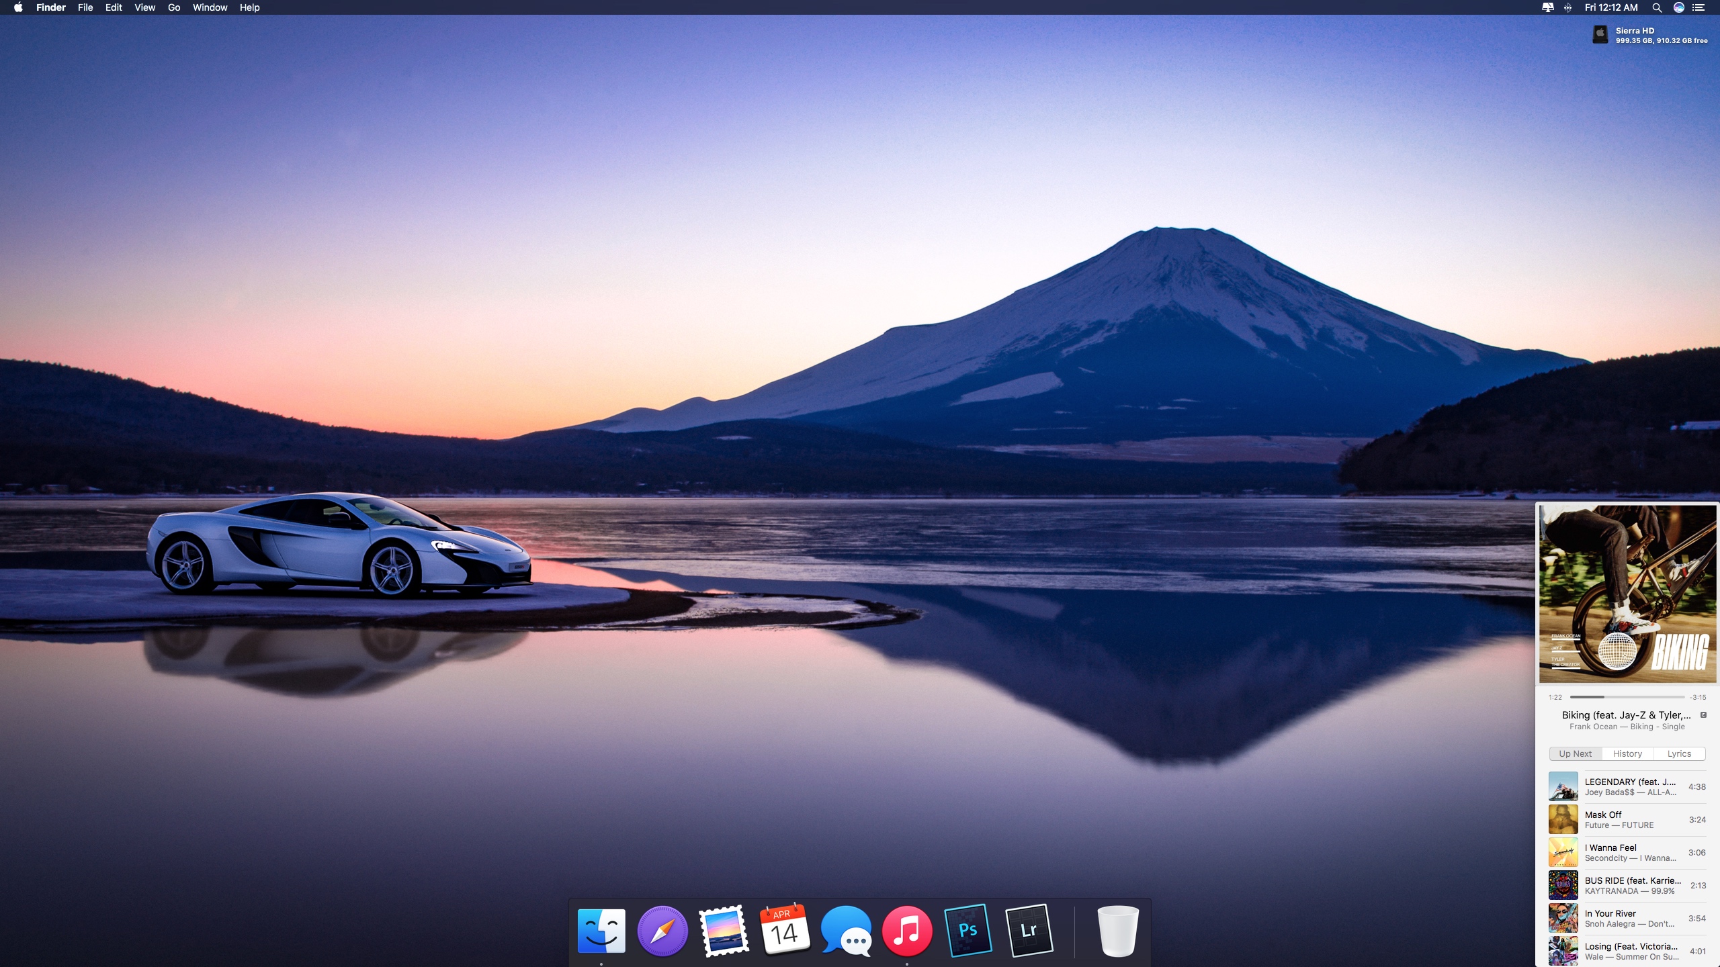Click the display mirroring menu bar icon
The width and height of the screenshot is (1720, 967).
click(1548, 7)
